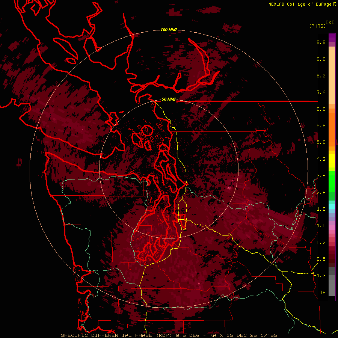This screenshot has height=338, width=338.
Task: Click the -1.3 scale value
Action: [320, 276]
